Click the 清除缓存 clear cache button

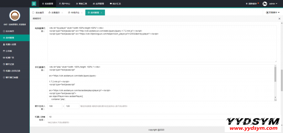tap(251, 4)
